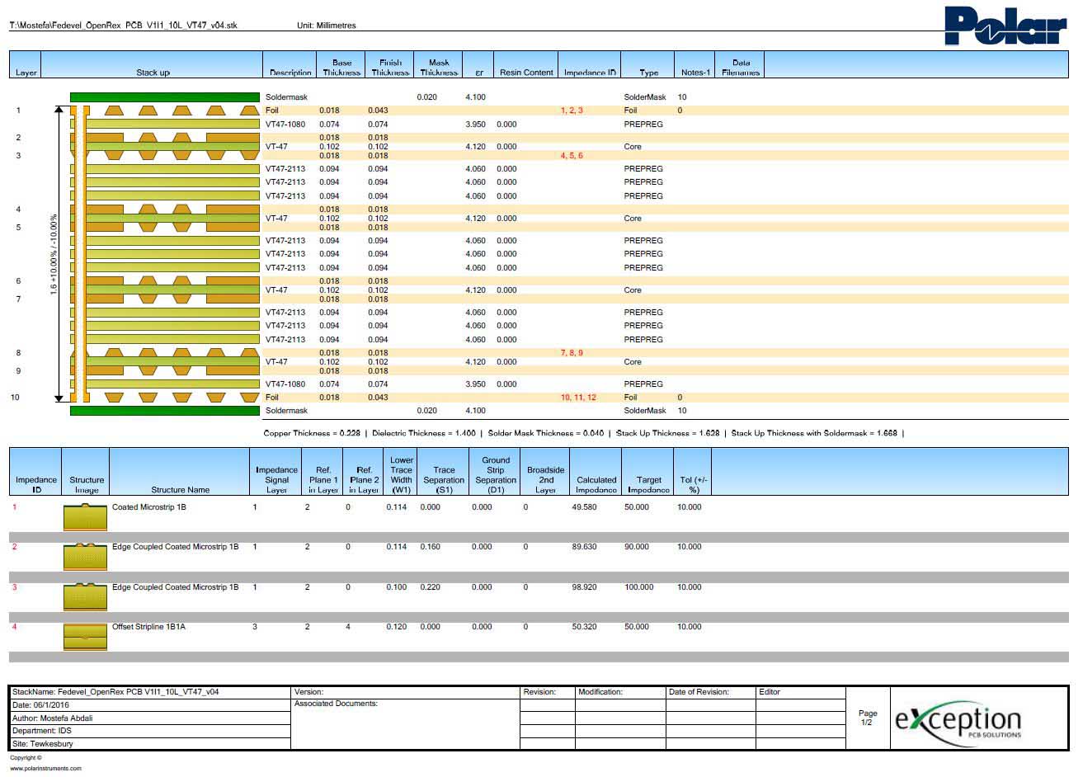Click the Version field in footer
The image size is (1083, 777).
309,692
